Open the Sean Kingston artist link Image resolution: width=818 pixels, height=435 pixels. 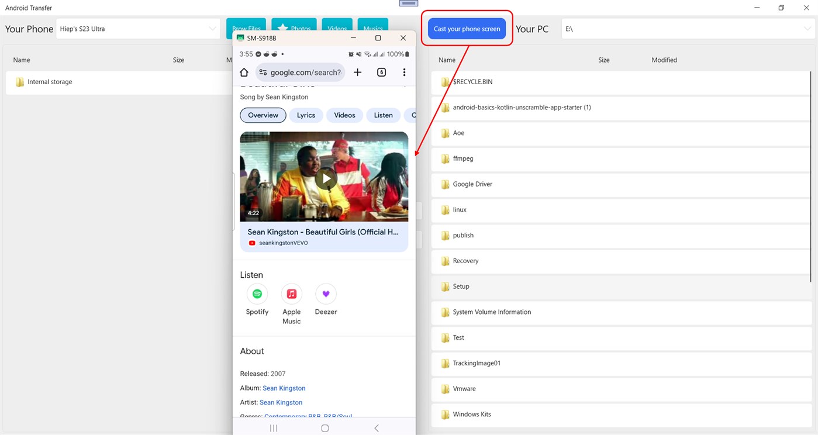pos(281,402)
